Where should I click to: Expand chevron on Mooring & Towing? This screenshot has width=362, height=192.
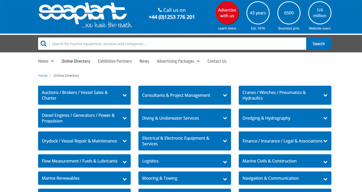pyautogui.click(x=225, y=179)
